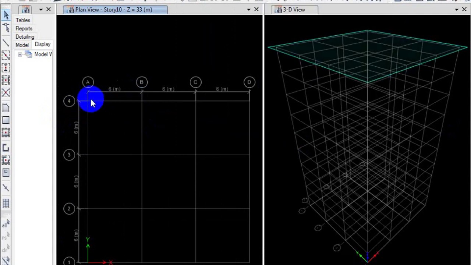Screen dimensions: 471x265
Task: Click grid bubble D in plan view
Action: coord(249,82)
